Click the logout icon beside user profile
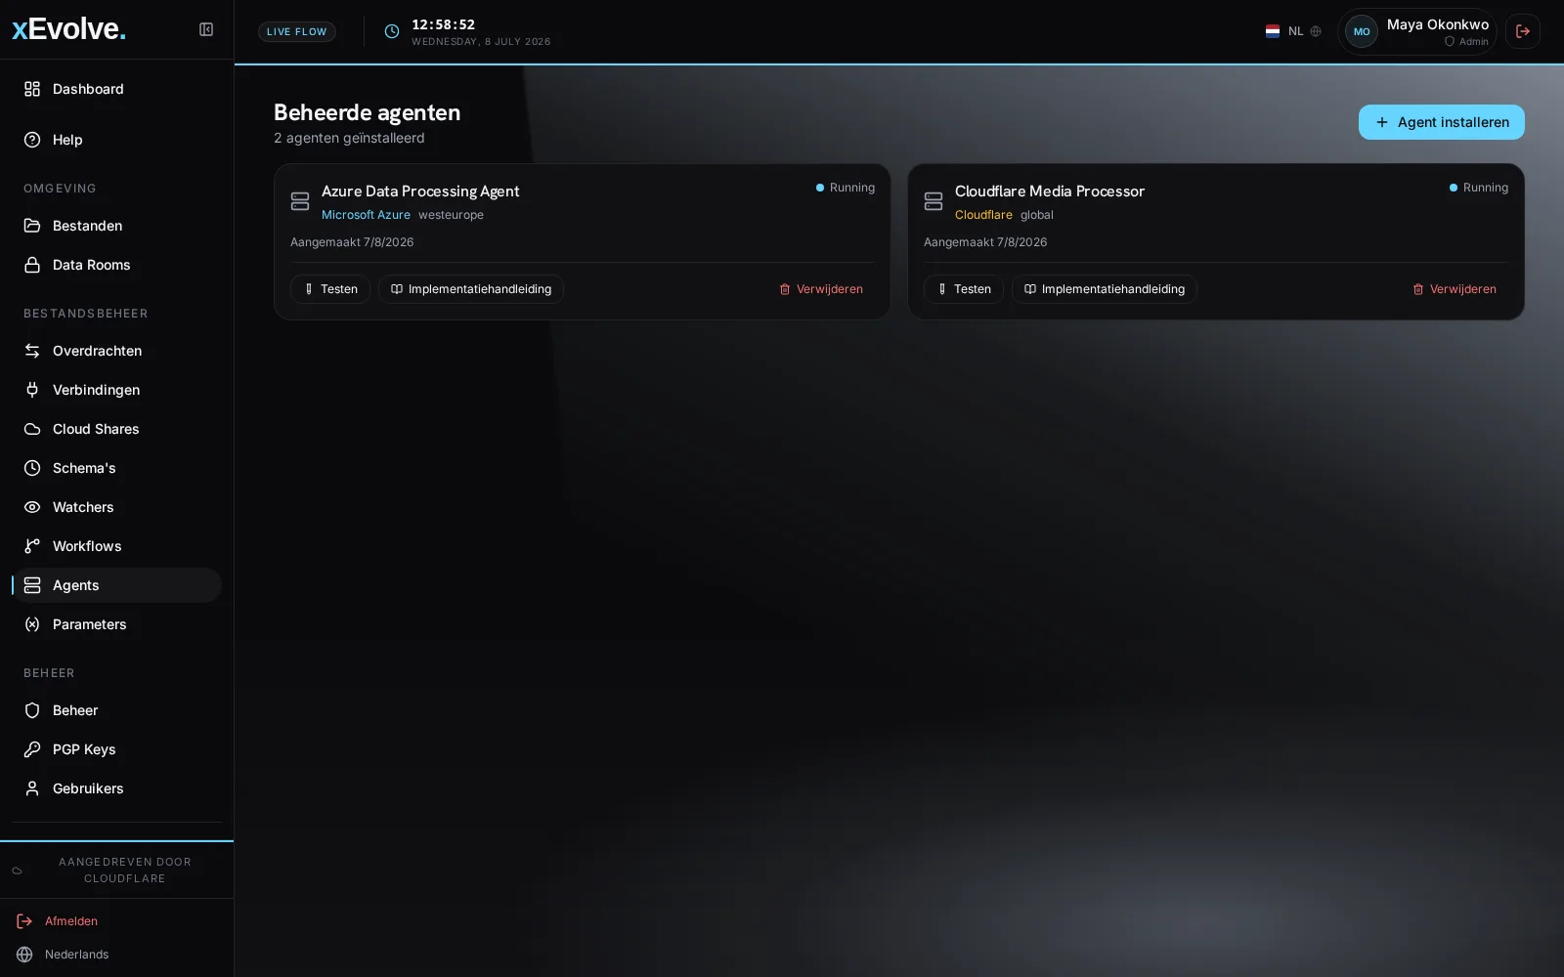The image size is (1564, 977). pyautogui.click(x=1523, y=31)
